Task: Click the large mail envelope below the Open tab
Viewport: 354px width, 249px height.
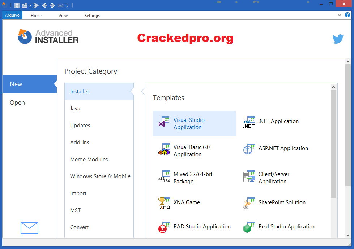Action: point(29,228)
